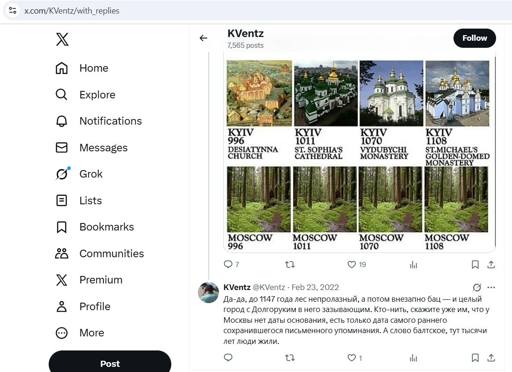
Task: Click the KVentz profile avatar
Action: [209, 293]
